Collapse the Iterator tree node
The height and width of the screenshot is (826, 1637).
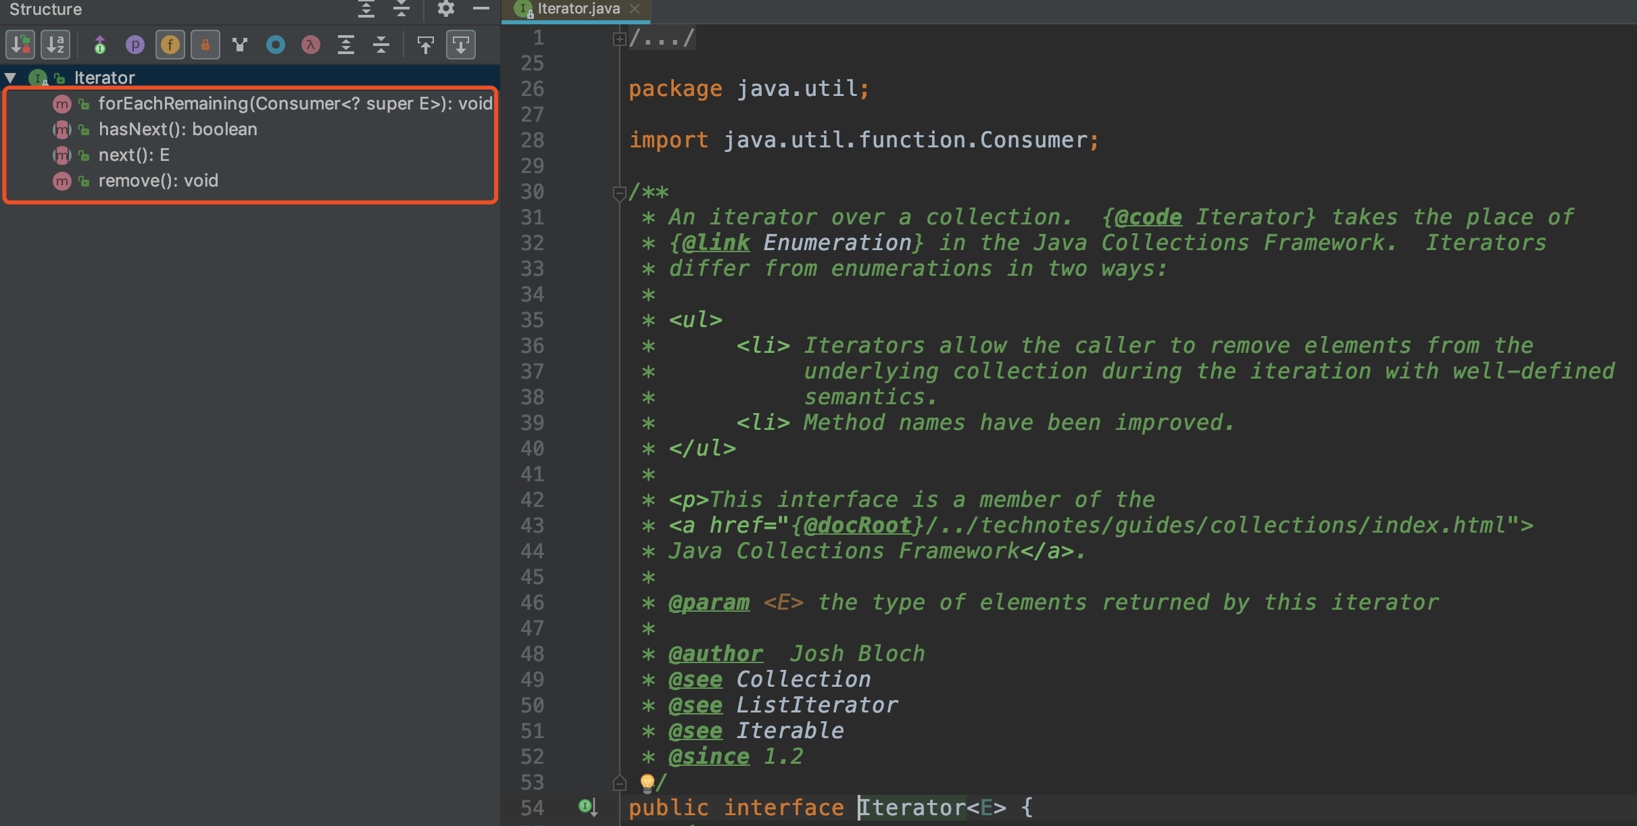click(x=11, y=78)
